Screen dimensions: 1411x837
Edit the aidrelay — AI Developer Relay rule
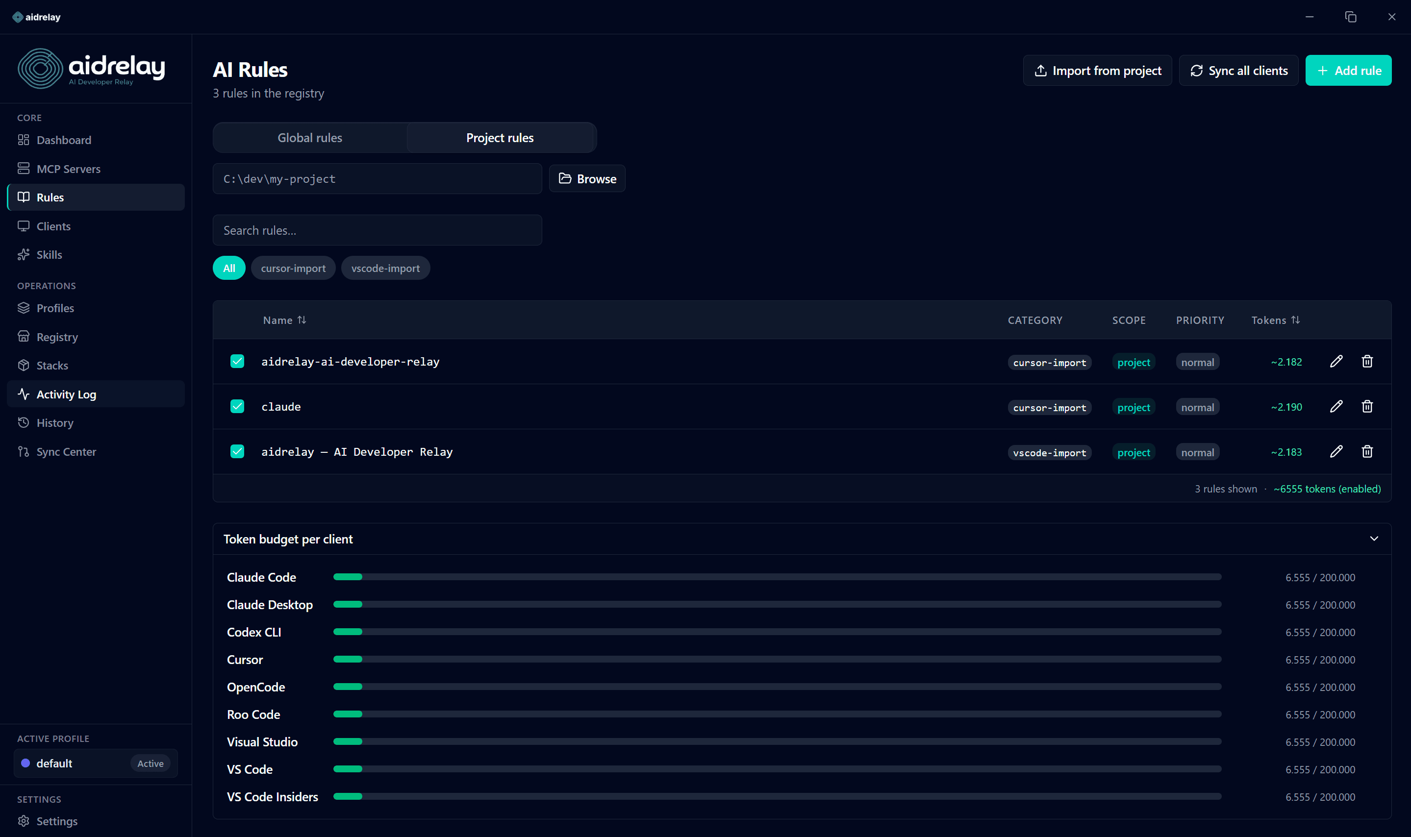[1336, 452]
